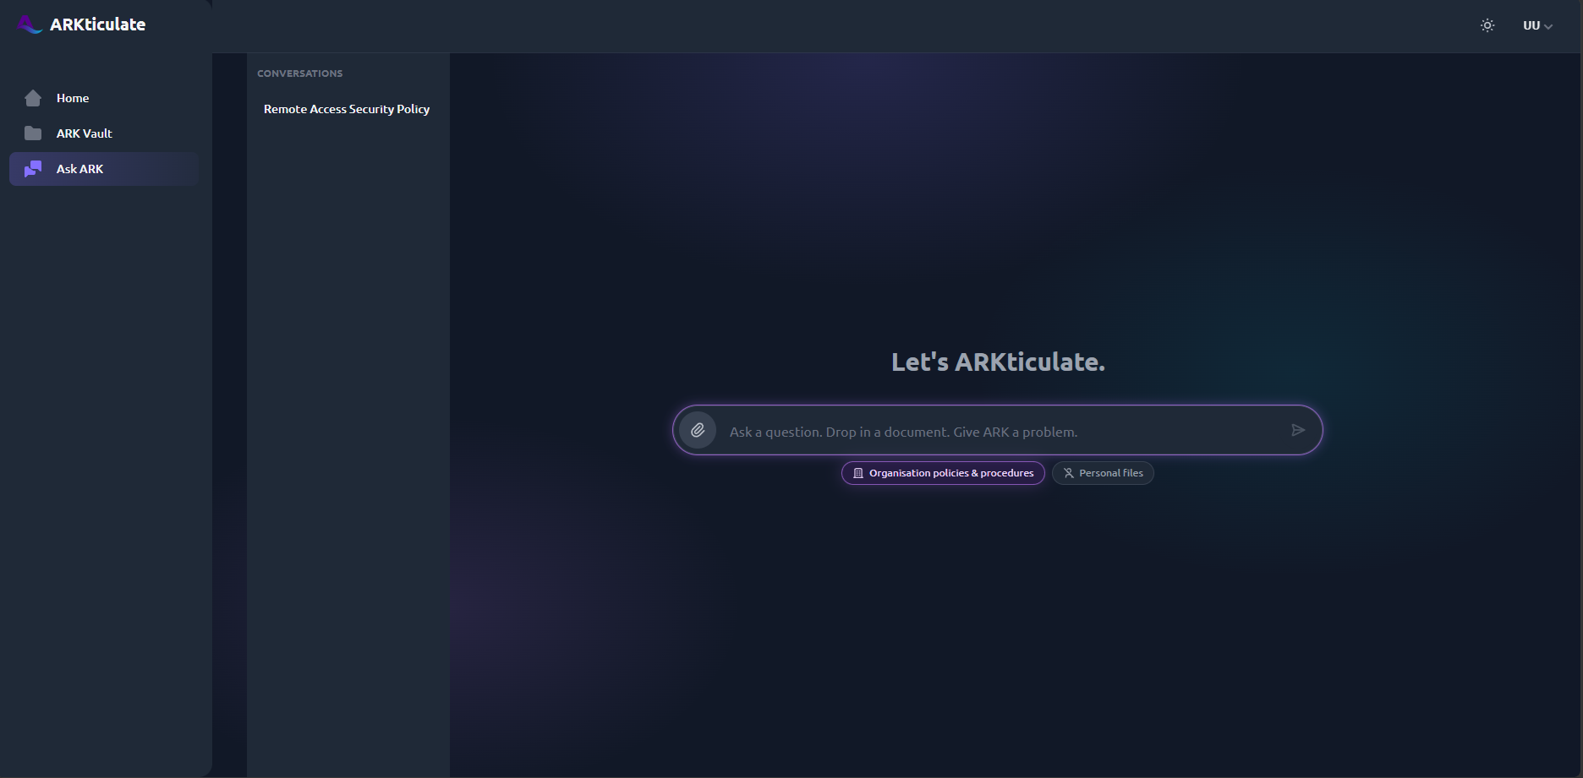Toggle light theme with the sun icon
Image resolution: width=1583 pixels, height=778 pixels.
[1487, 25]
